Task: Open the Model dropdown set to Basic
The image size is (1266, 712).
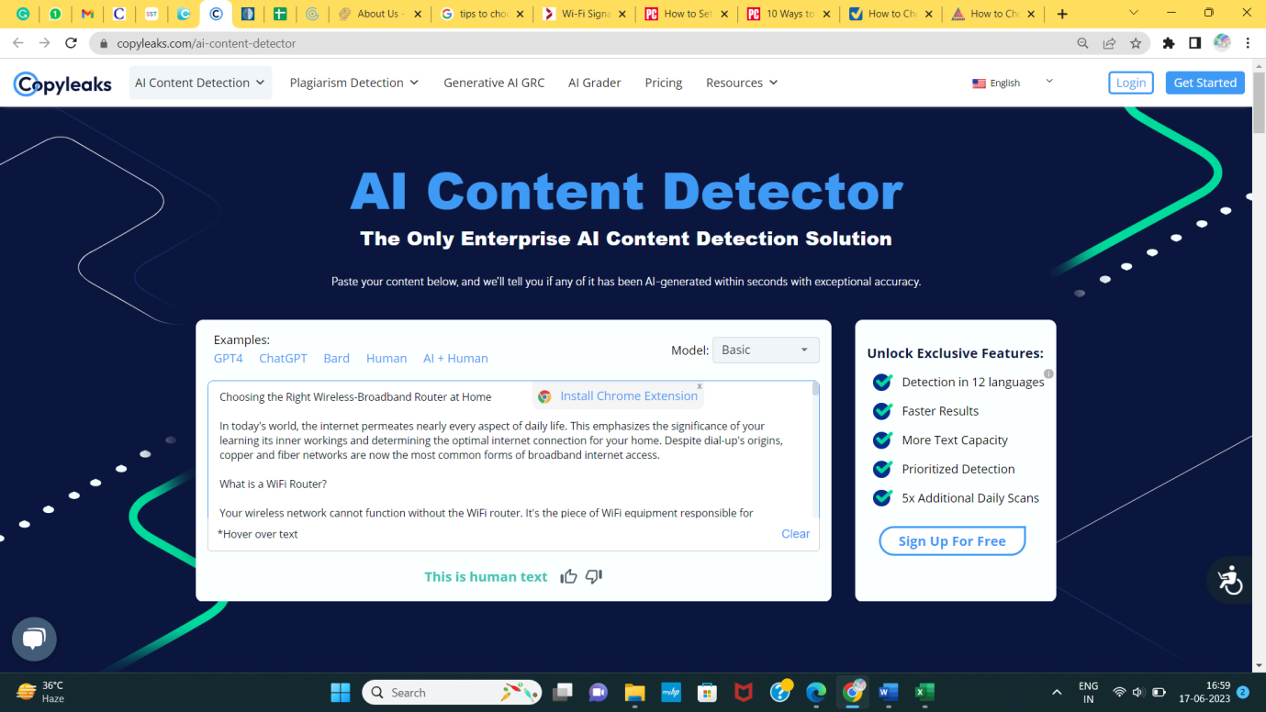Action: point(765,350)
